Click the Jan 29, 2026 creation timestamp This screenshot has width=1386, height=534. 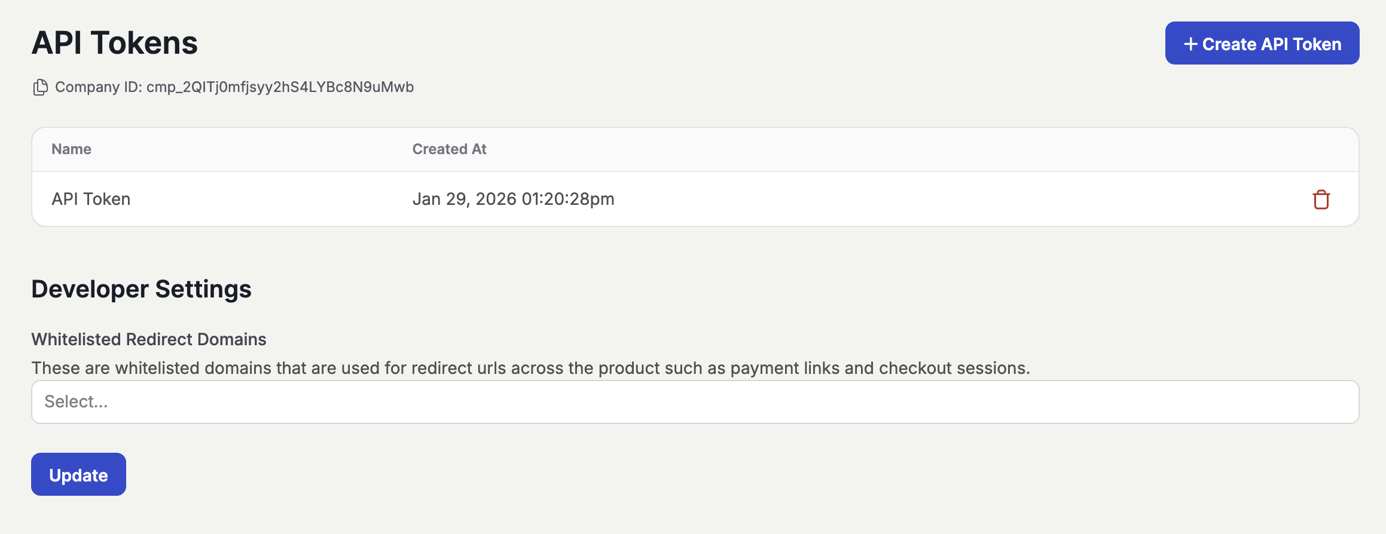pyautogui.click(x=513, y=199)
